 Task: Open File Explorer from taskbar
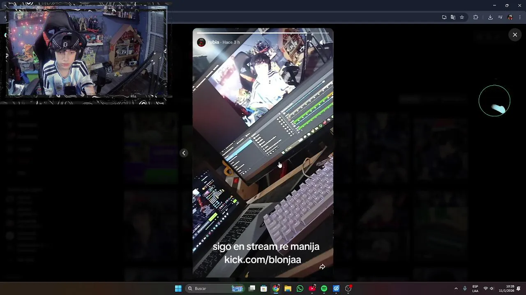(288, 288)
